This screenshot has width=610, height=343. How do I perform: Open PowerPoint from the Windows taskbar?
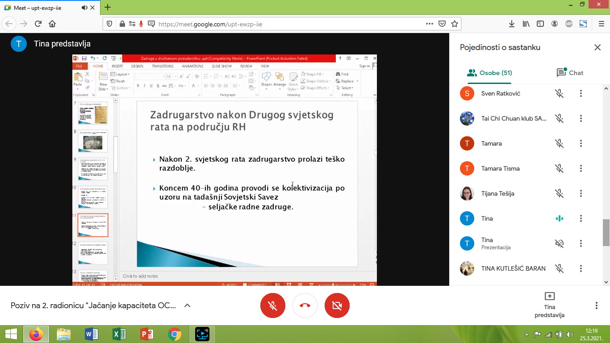(x=147, y=334)
